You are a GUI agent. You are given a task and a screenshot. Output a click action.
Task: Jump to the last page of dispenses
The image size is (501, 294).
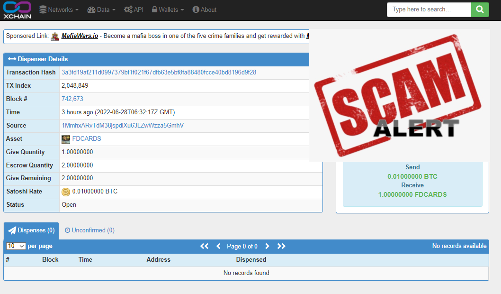click(x=281, y=246)
